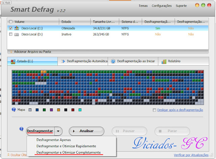The width and height of the screenshot is (216, 159).
Task: Click the orange window control button
Action: [197, 5]
